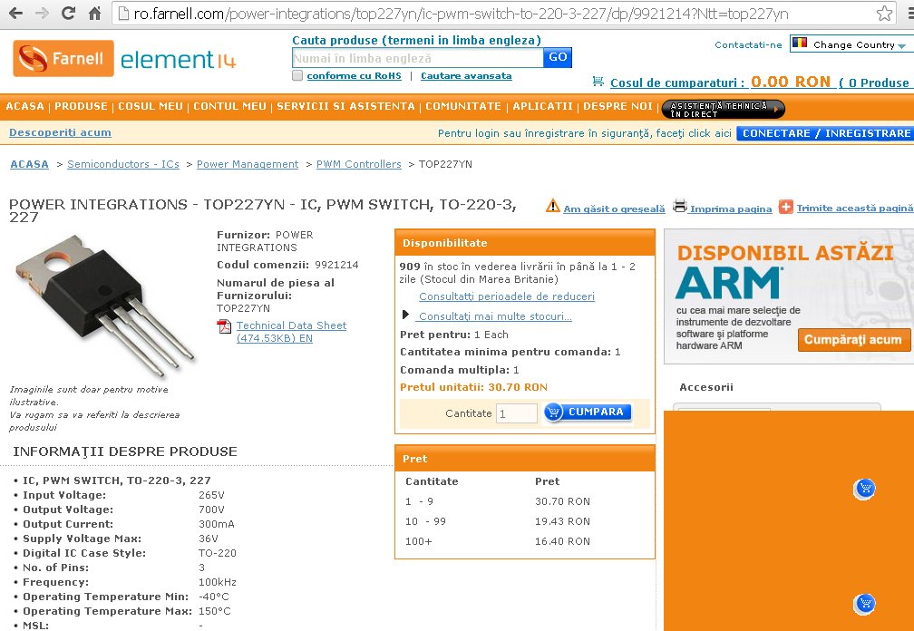
Task: Click the element14 logo
Action: pyautogui.click(x=178, y=60)
